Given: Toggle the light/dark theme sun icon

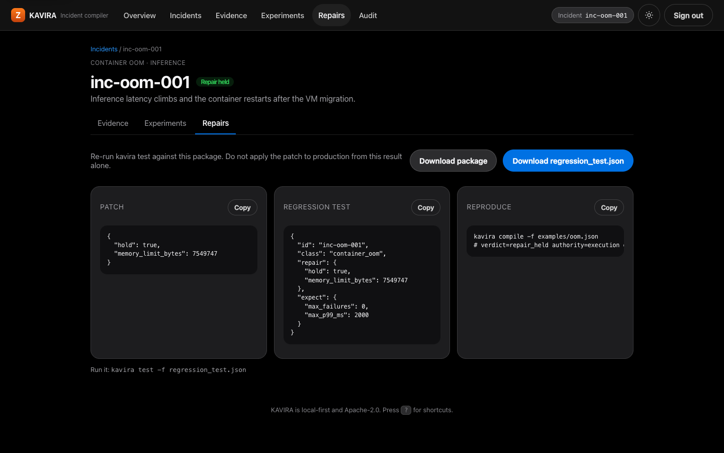Looking at the screenshot, I should 649,15.
